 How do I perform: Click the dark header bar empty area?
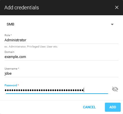75,8
